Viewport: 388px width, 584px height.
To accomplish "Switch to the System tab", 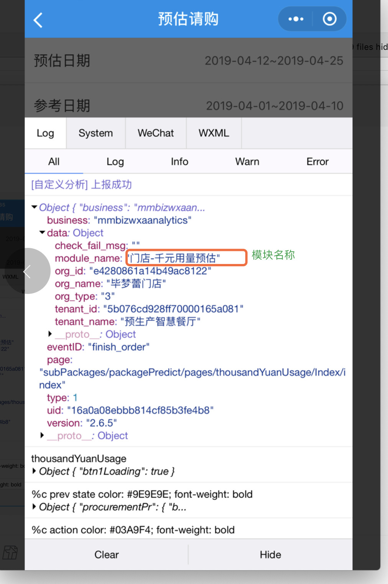I will pos(96,133).
